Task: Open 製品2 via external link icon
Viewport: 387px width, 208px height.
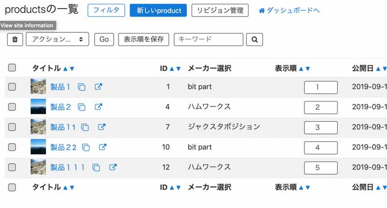Action: (x=98, y=107)
